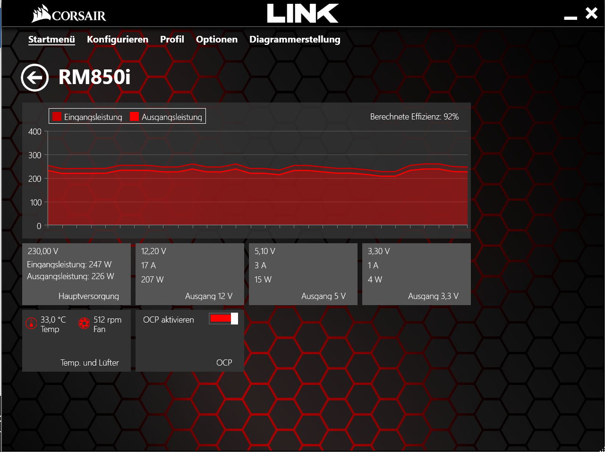Click the OCP aktivieren label
Image resolution: width=605 pixels, height=452 pixels.
169,320
